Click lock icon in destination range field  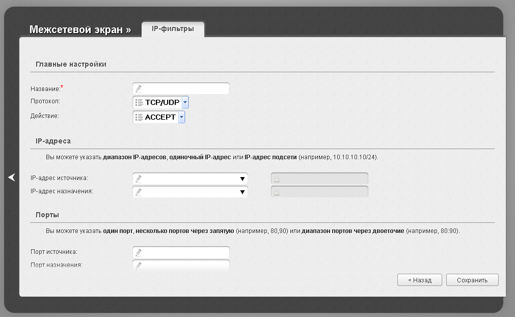pyautogui.click(x=277, y=192)
